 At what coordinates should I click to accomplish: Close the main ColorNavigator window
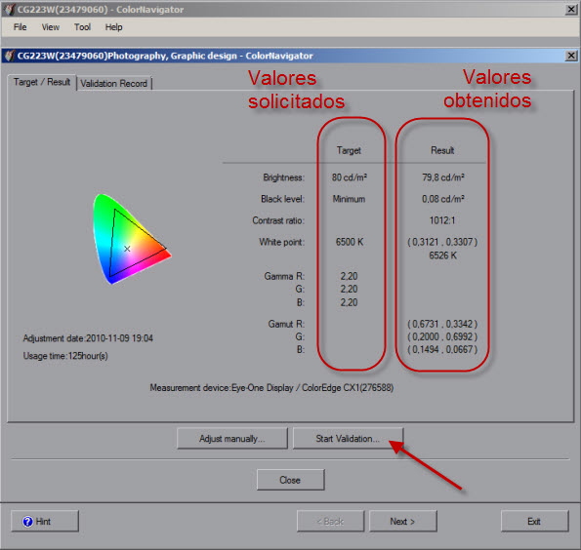pyautogui.click(x=571, y=10)
